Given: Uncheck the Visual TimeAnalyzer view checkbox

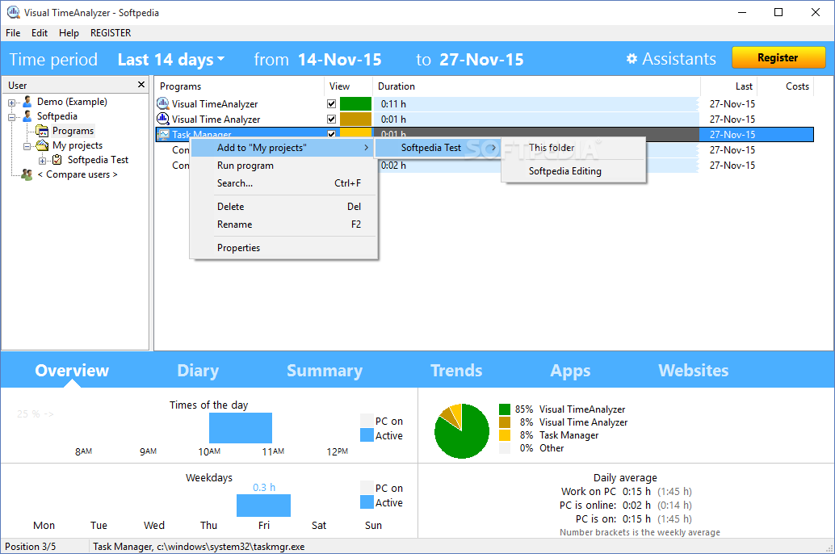Looking at the screenshot, I should (x=331, y=103).
